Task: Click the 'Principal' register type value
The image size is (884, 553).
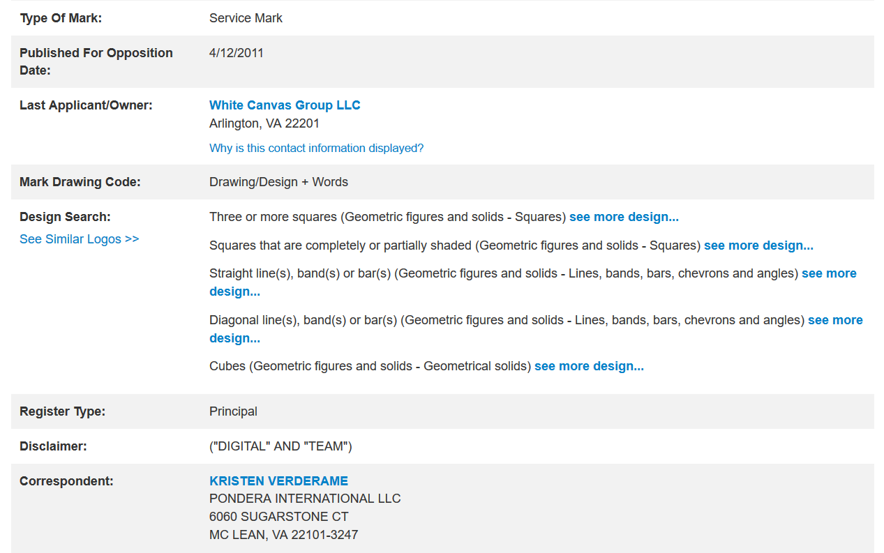Action: (x=233, y=411)
